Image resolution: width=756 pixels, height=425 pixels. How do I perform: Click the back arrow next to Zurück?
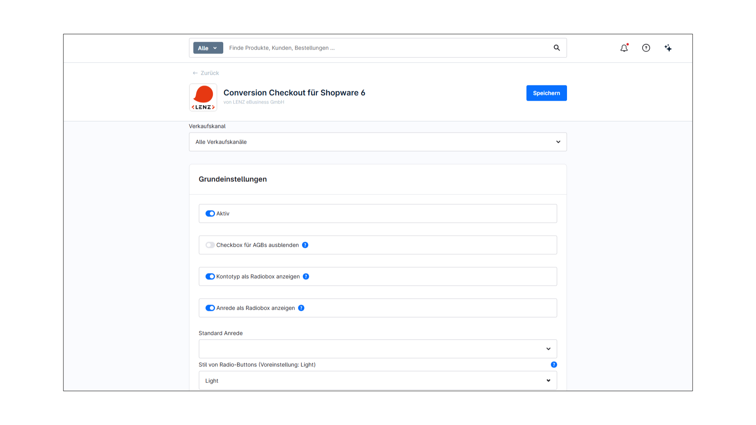(195, 73)
